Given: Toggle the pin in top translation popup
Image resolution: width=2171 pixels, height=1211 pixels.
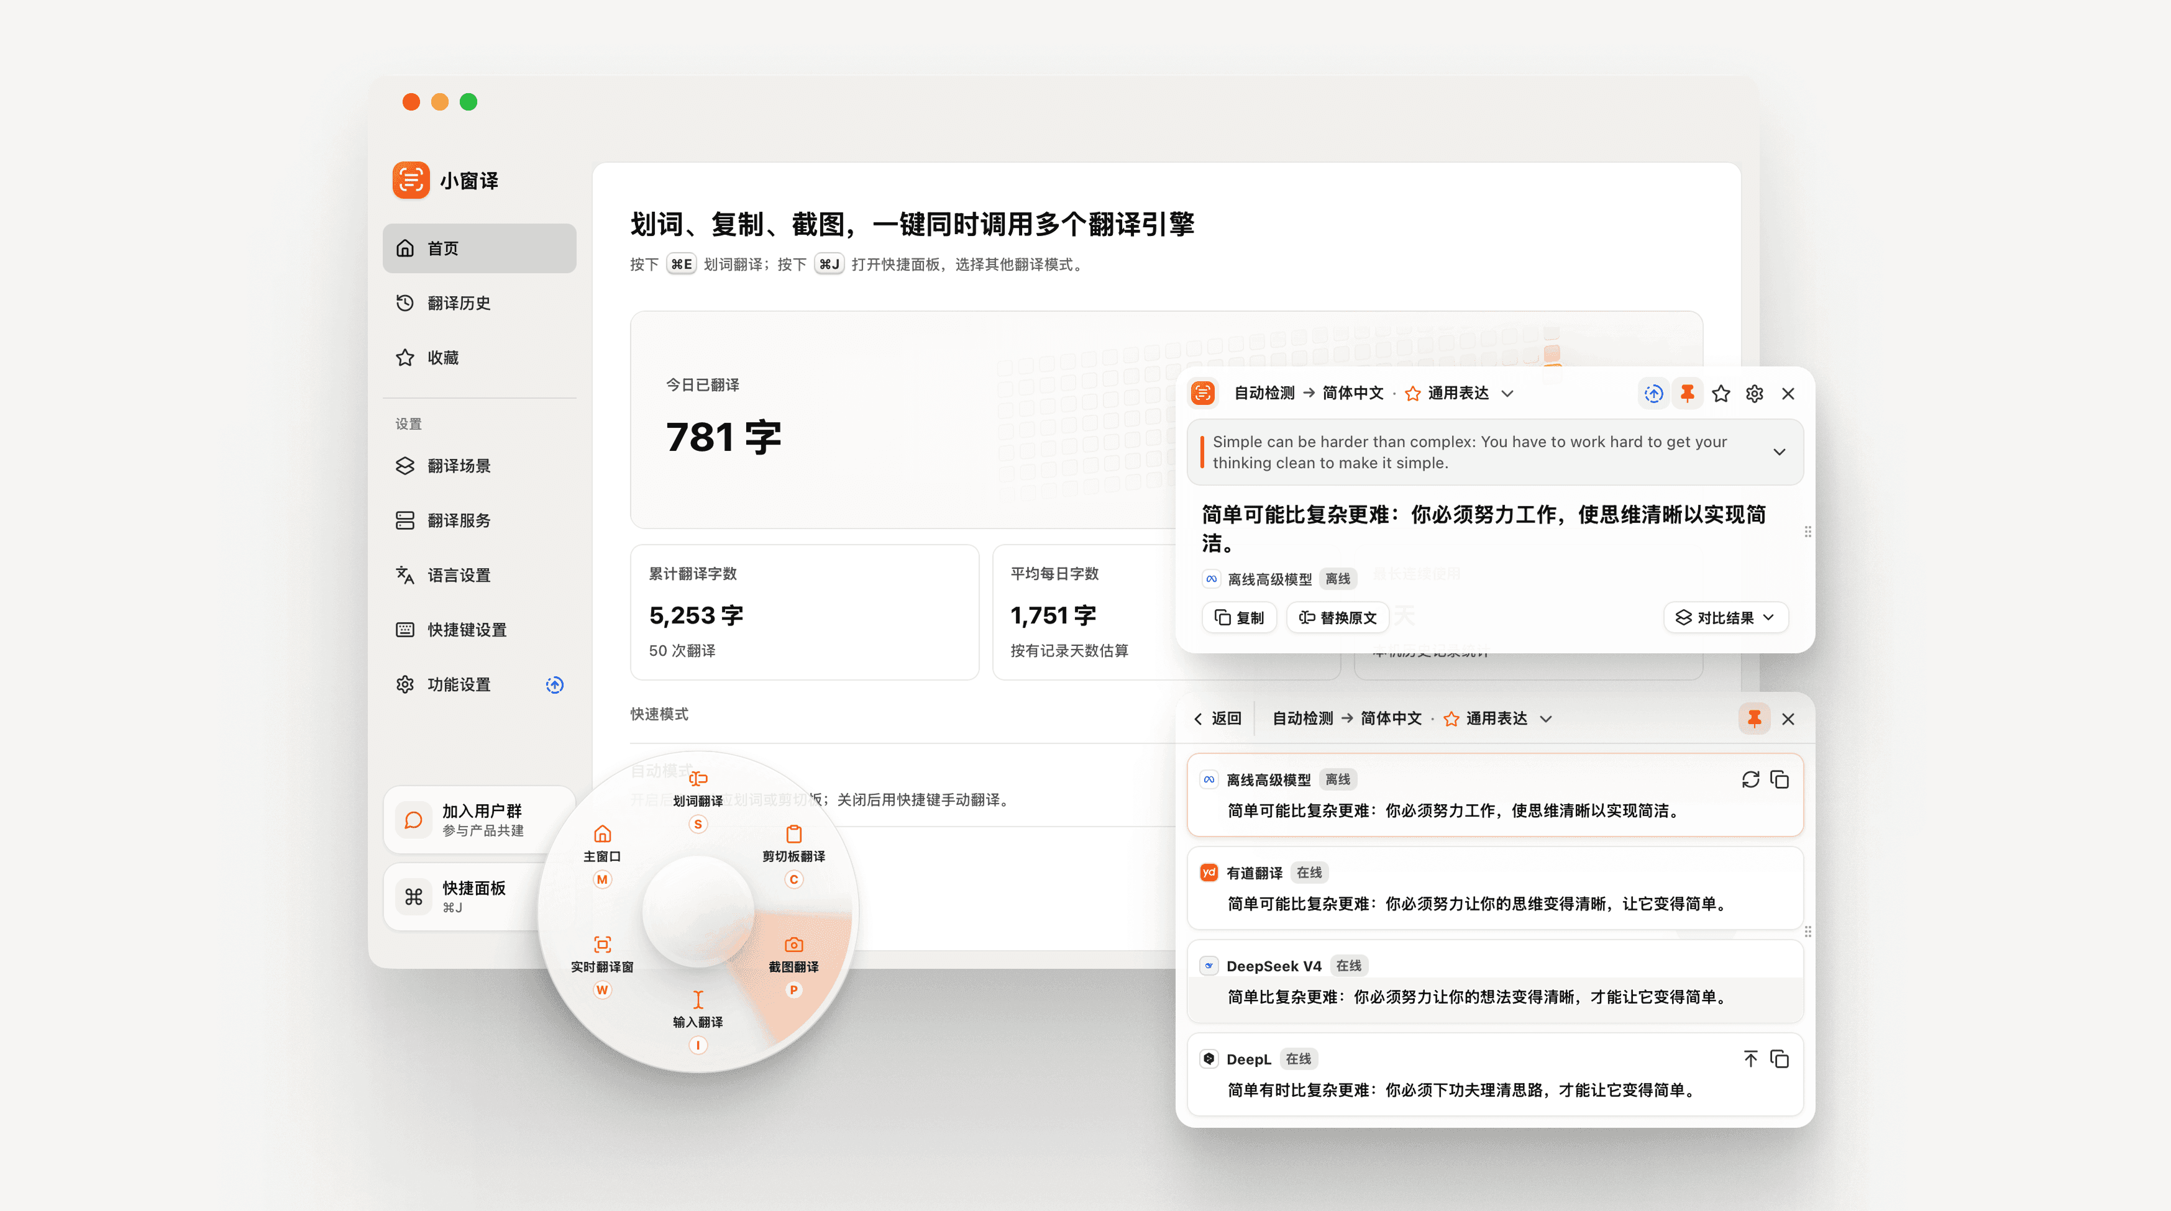Looking at the screenshot, I should pos(1687,393).
